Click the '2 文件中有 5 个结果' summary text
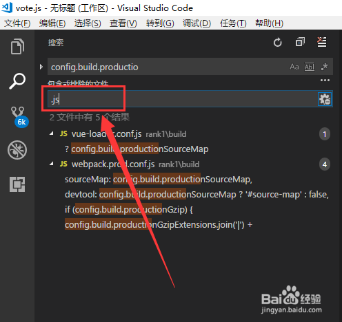Image resolution: width=342 pixels, height=322 pixels. click(90, 117)
